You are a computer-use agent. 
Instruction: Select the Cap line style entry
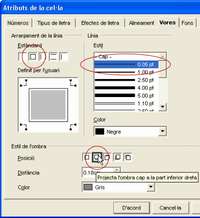126,57
